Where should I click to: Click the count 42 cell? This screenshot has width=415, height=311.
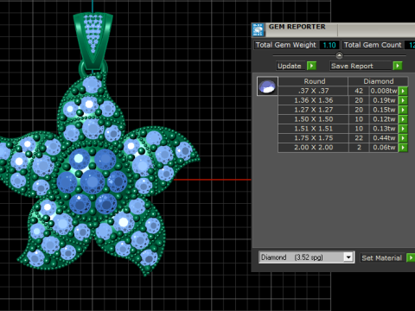pyautogui.click(x=359, y=91)
